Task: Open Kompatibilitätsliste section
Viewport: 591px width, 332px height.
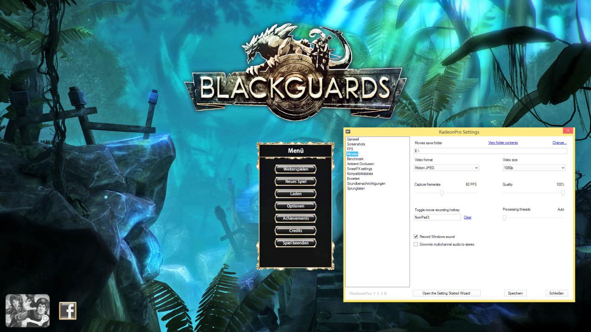Action: tap(360, 174)
